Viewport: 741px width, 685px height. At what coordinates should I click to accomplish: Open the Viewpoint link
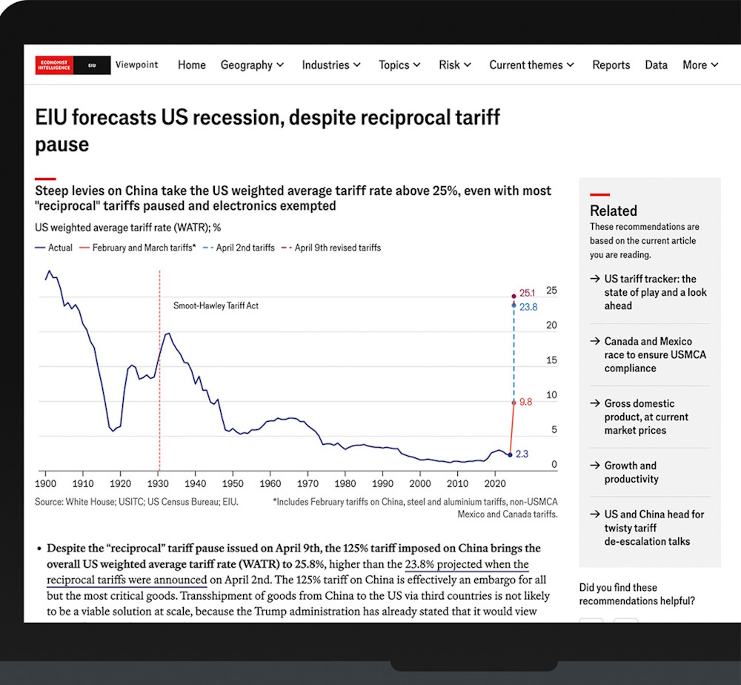[x=136, y=64]
